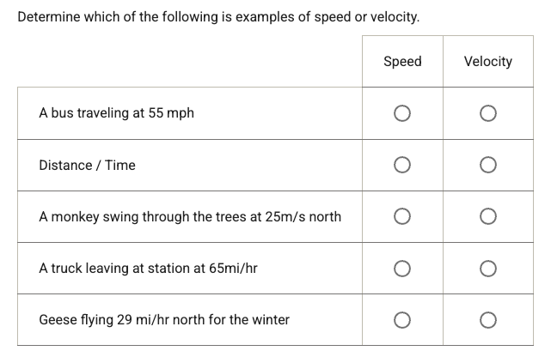This screenshot has height=363, width=551.
Task: Click the '65mi/hr' value in the truck row
Action: (x=233, y=268)
